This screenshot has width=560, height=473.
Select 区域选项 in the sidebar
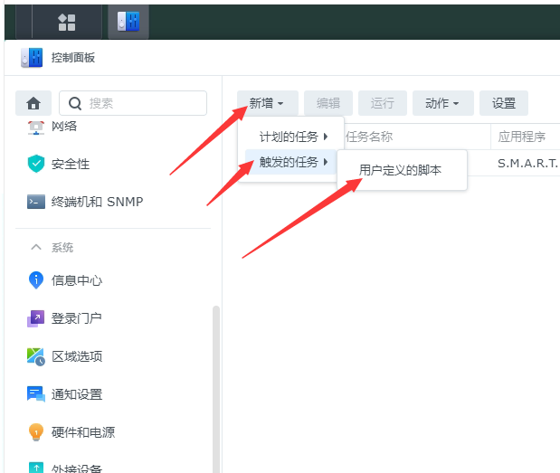pyautogui.click(x=77, y=356)
